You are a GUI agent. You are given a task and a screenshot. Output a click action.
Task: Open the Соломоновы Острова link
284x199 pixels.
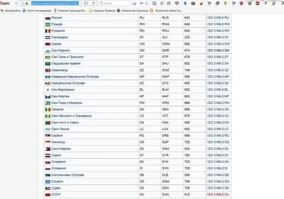[x=68, y=175]
